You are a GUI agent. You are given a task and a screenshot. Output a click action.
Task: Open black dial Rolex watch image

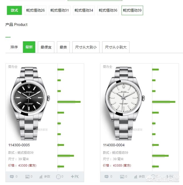point(29,103)
